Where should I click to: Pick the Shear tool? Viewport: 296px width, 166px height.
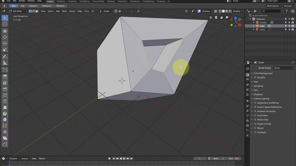coord(5,138)
